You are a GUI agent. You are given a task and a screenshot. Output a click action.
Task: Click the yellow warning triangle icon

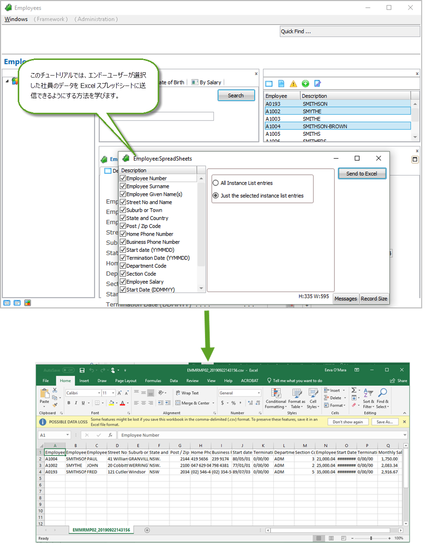click(x=293, y=84)
